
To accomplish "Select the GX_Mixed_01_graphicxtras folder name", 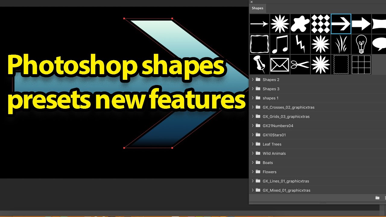I will pyautogui.click(x=286, y=190).
